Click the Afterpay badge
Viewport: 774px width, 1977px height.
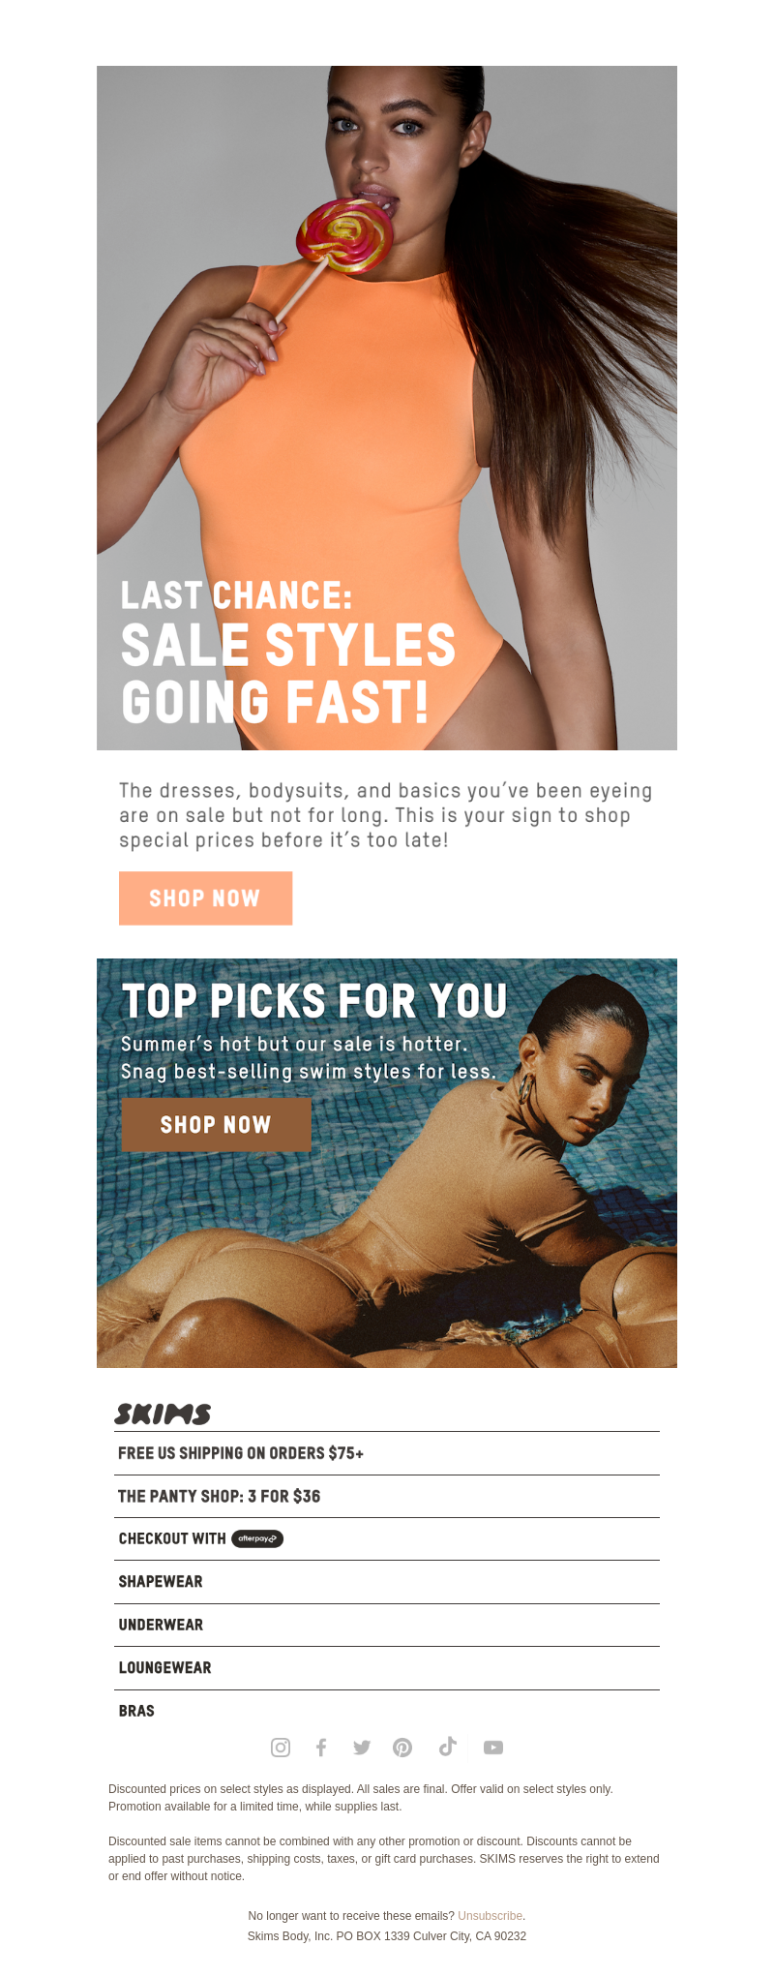point(257,1538)
